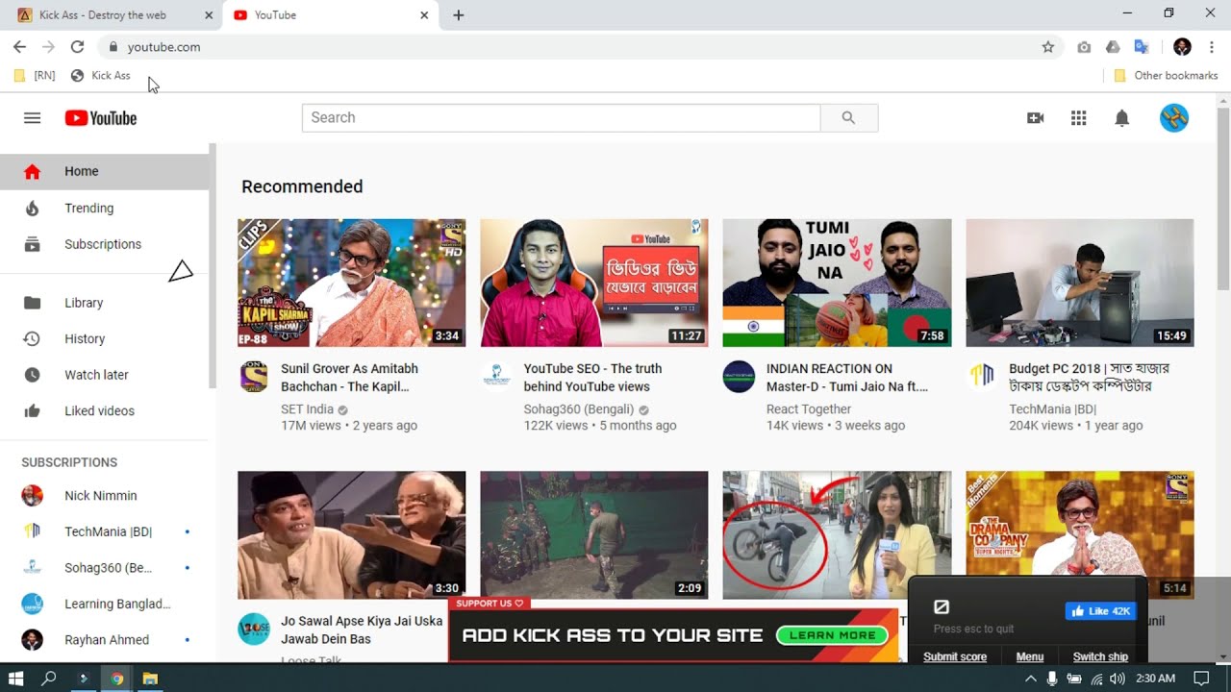Screen dimensions: 1231x692
Task: Click the Google Translate extension icon
Action: [x=1142, y=46]
